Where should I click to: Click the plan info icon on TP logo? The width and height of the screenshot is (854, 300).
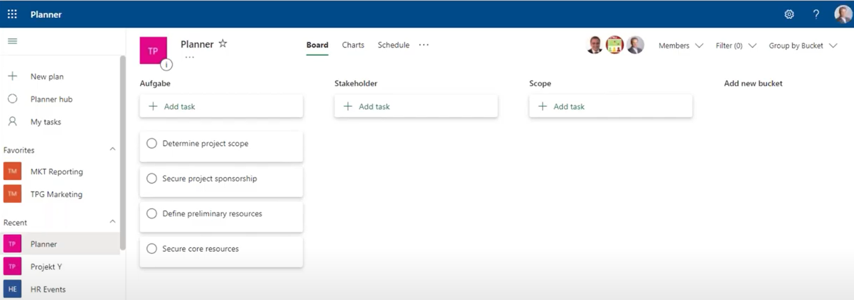click(x=166, y=64)
